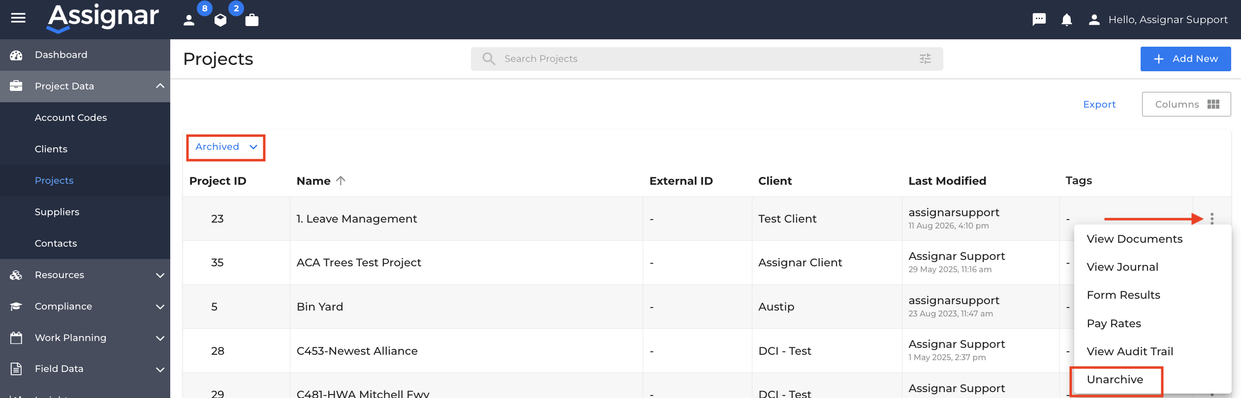The image size is (1241, 398).
Task: Click the Compliance graduation cap icon
Action: coord(16,306)
